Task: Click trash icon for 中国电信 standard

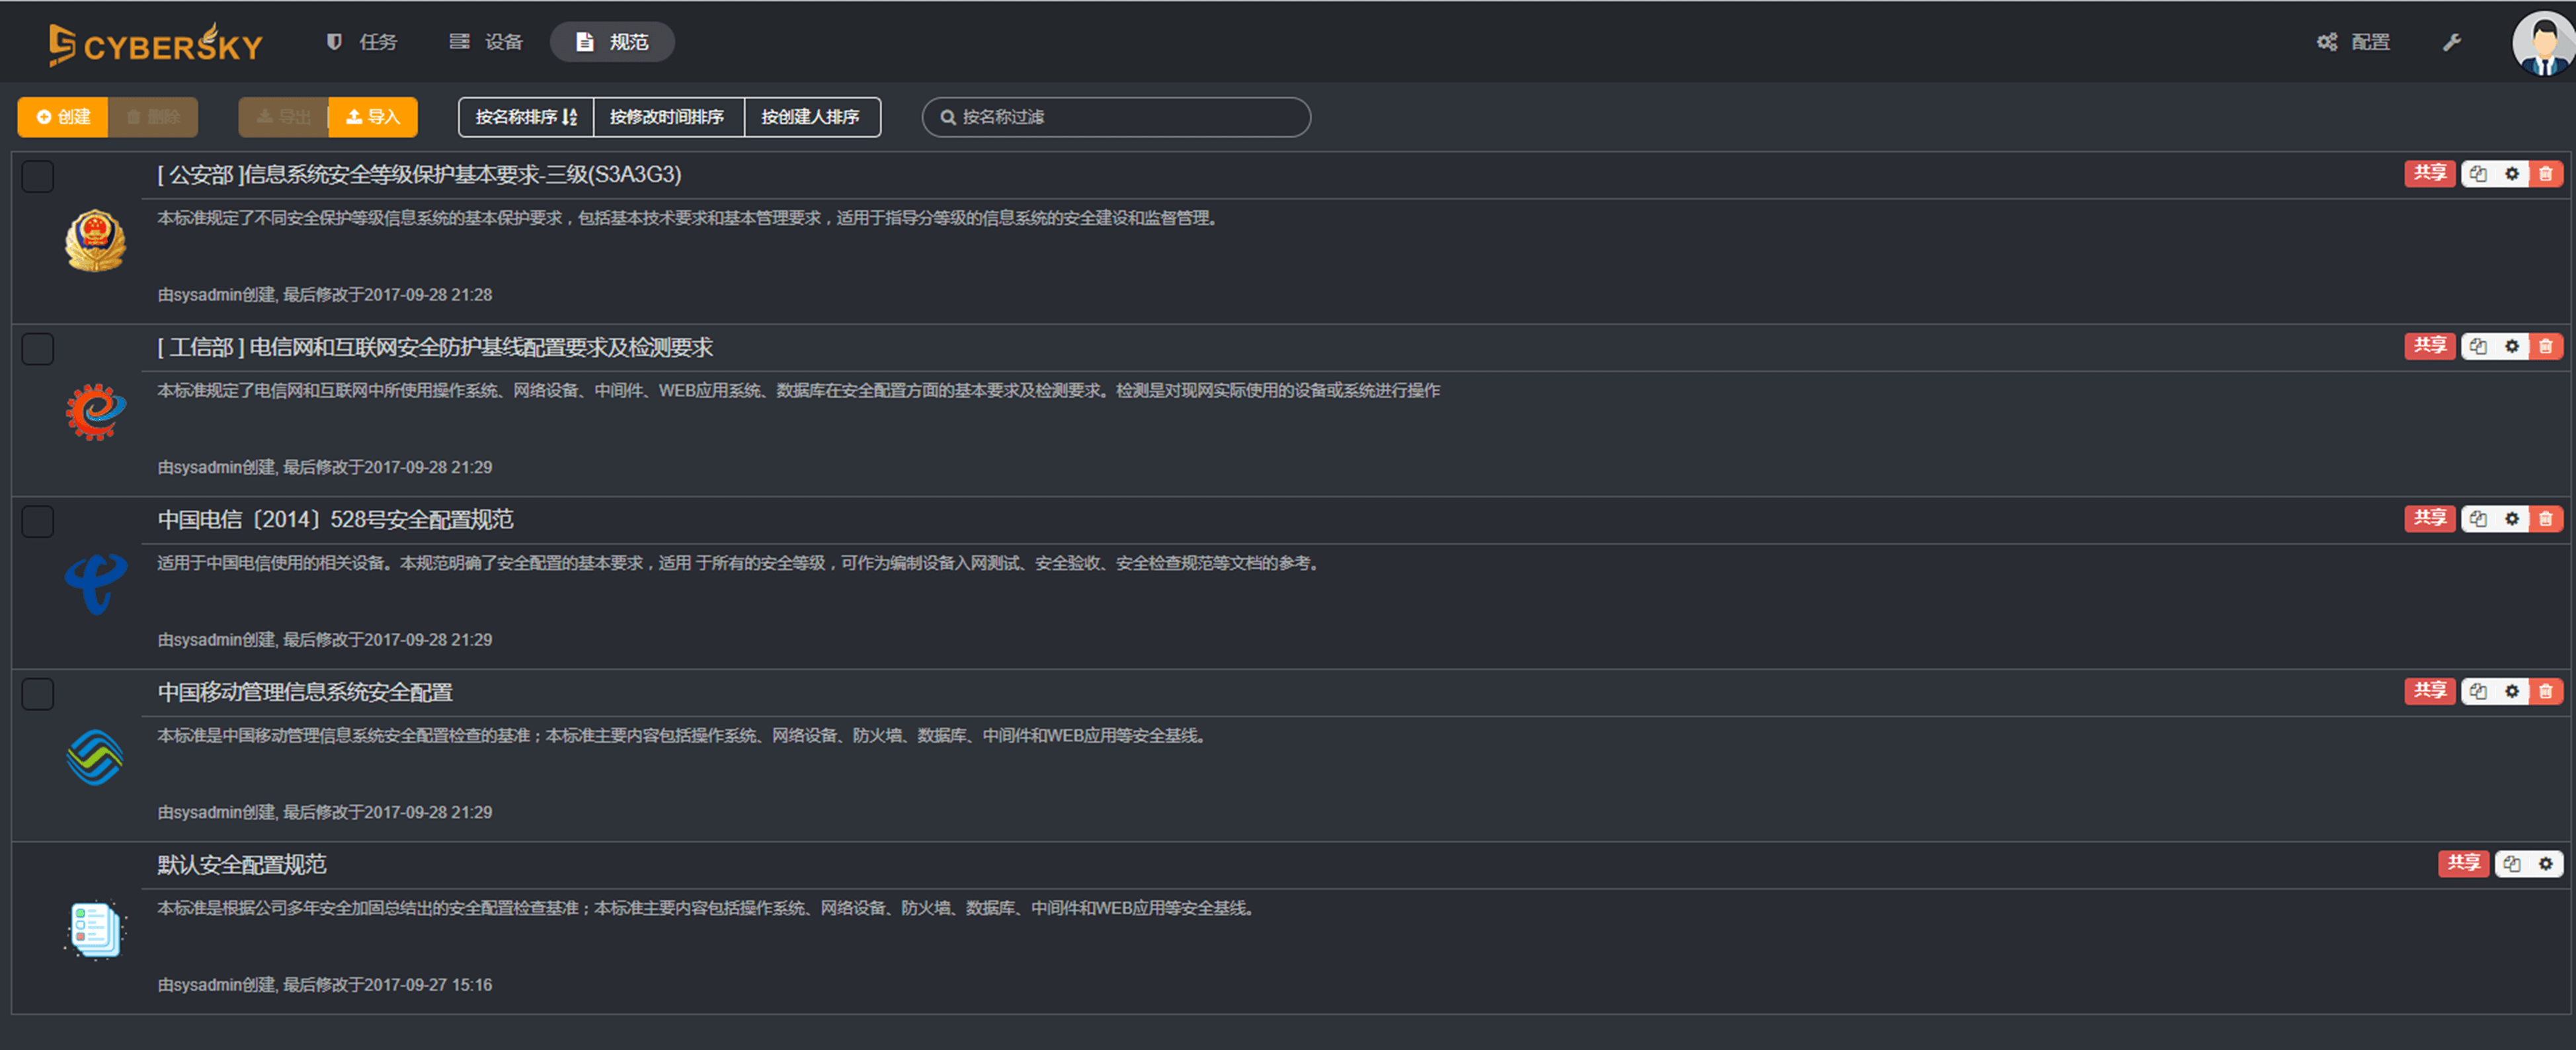Action: [2546, 519]
